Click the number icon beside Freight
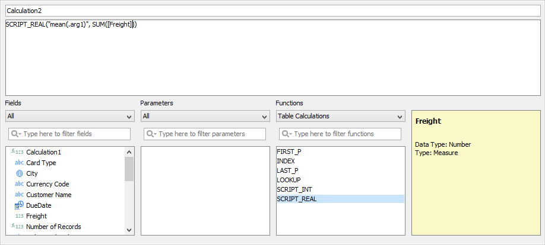 [19, 216]
